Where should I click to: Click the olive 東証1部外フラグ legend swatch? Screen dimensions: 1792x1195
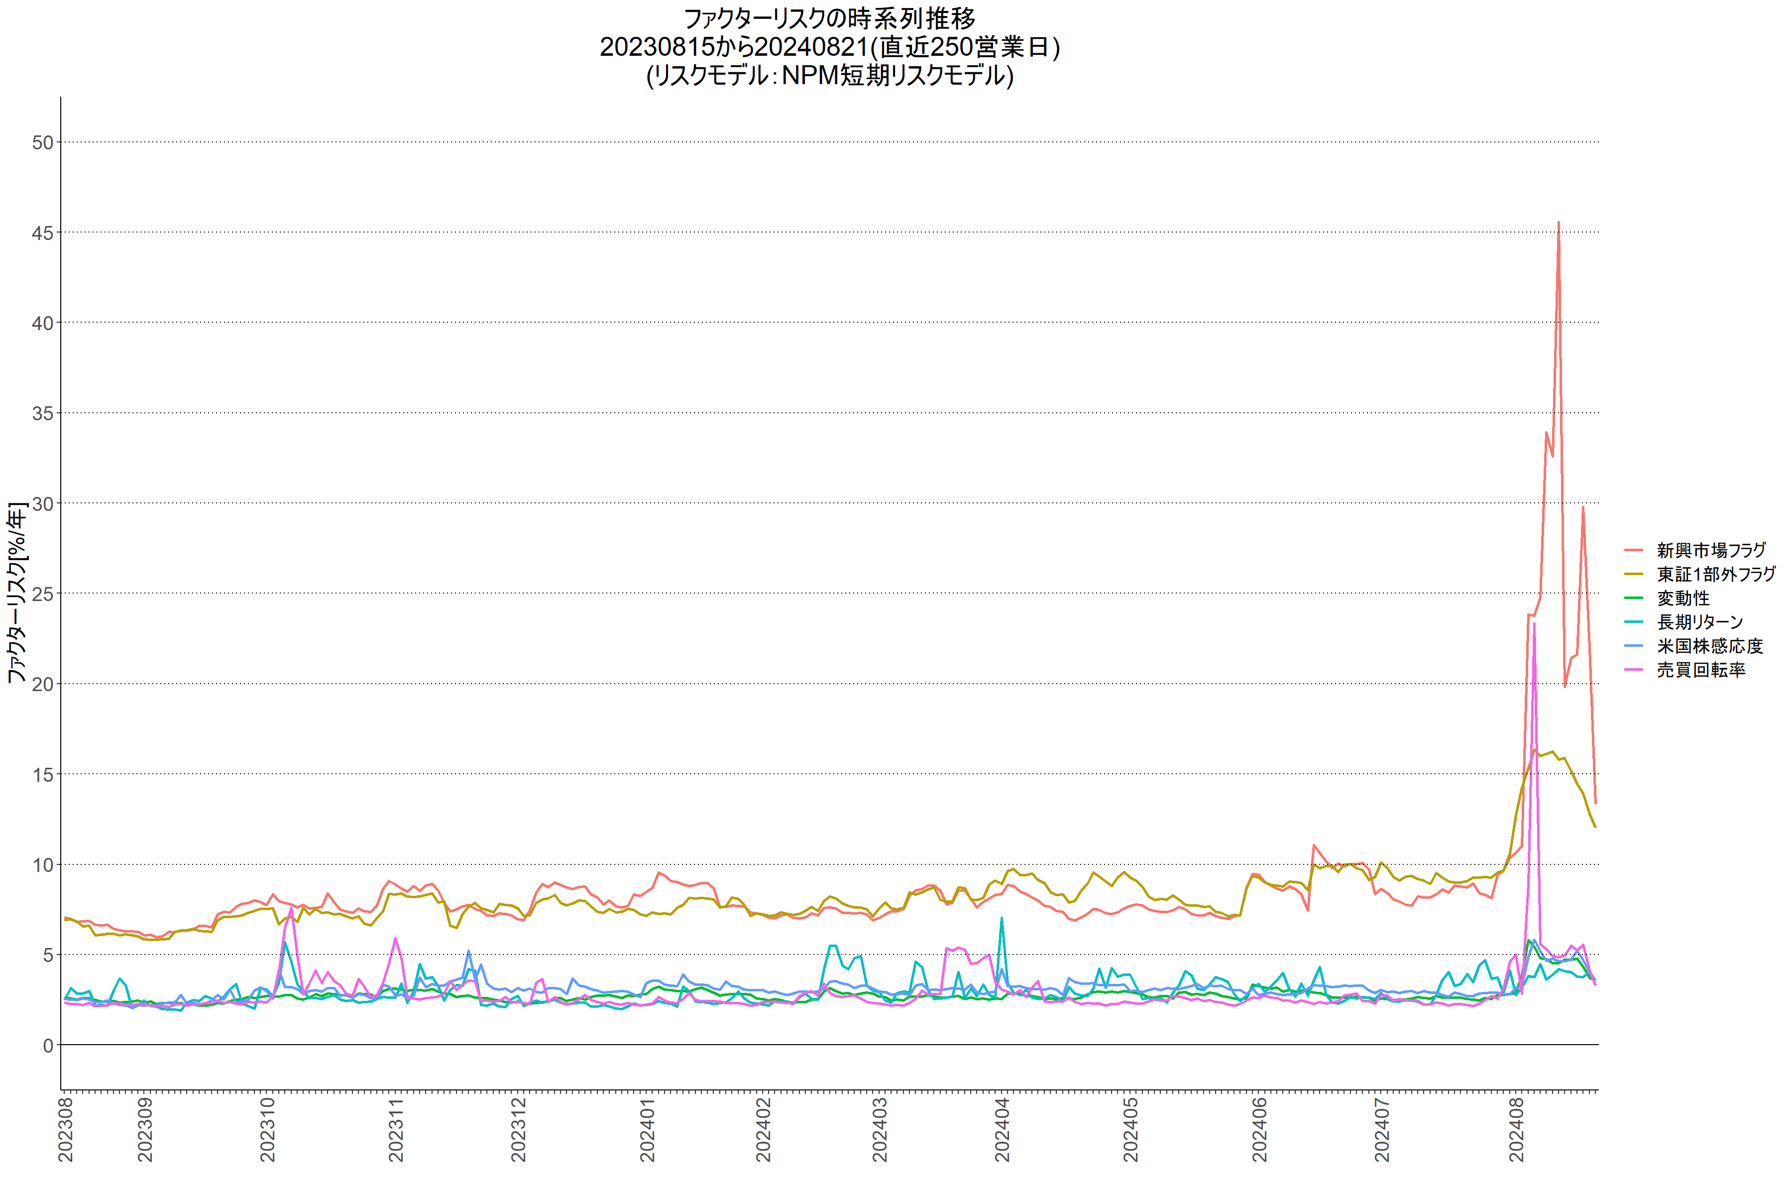[x=1634, y=574]
